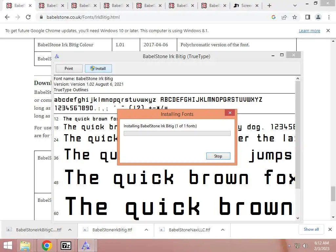Open Chrome three-dot menu
This screenshot has height=252, width=336.
pos(329,17)
